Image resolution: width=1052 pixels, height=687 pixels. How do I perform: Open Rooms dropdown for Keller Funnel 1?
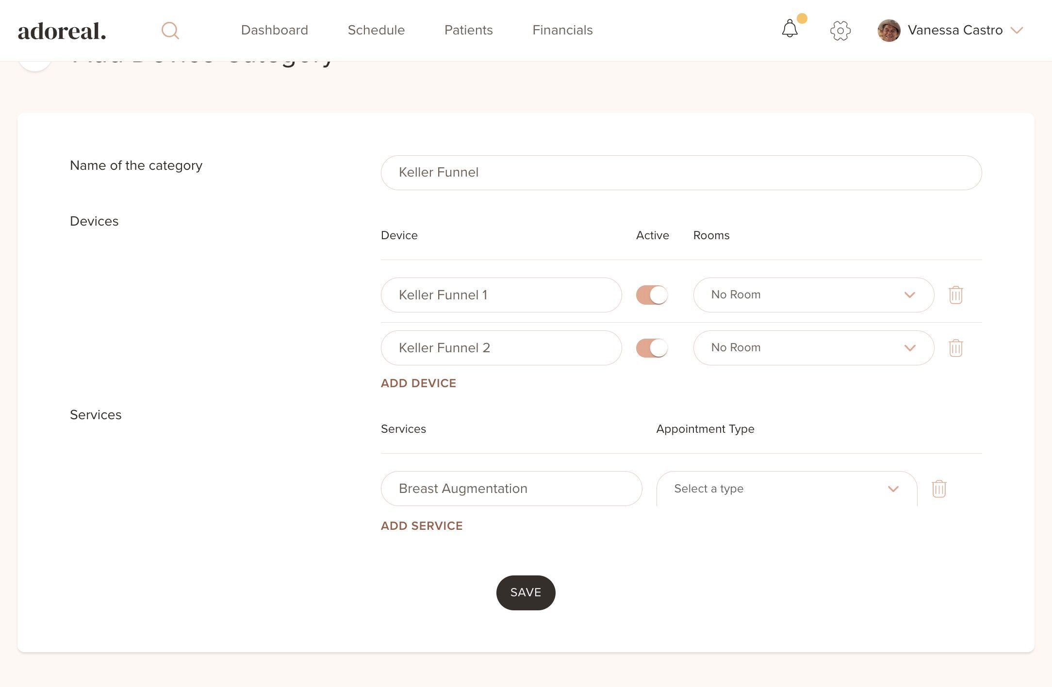813,295
